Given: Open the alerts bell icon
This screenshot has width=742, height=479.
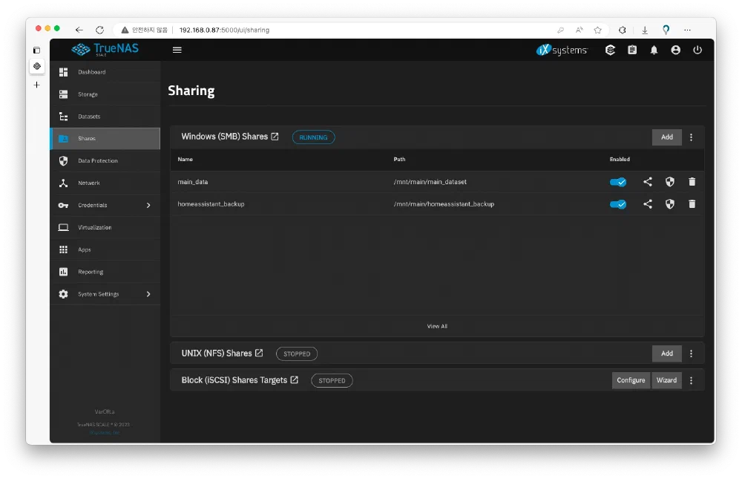Looking at the screenshot, I should coord(654,50).
